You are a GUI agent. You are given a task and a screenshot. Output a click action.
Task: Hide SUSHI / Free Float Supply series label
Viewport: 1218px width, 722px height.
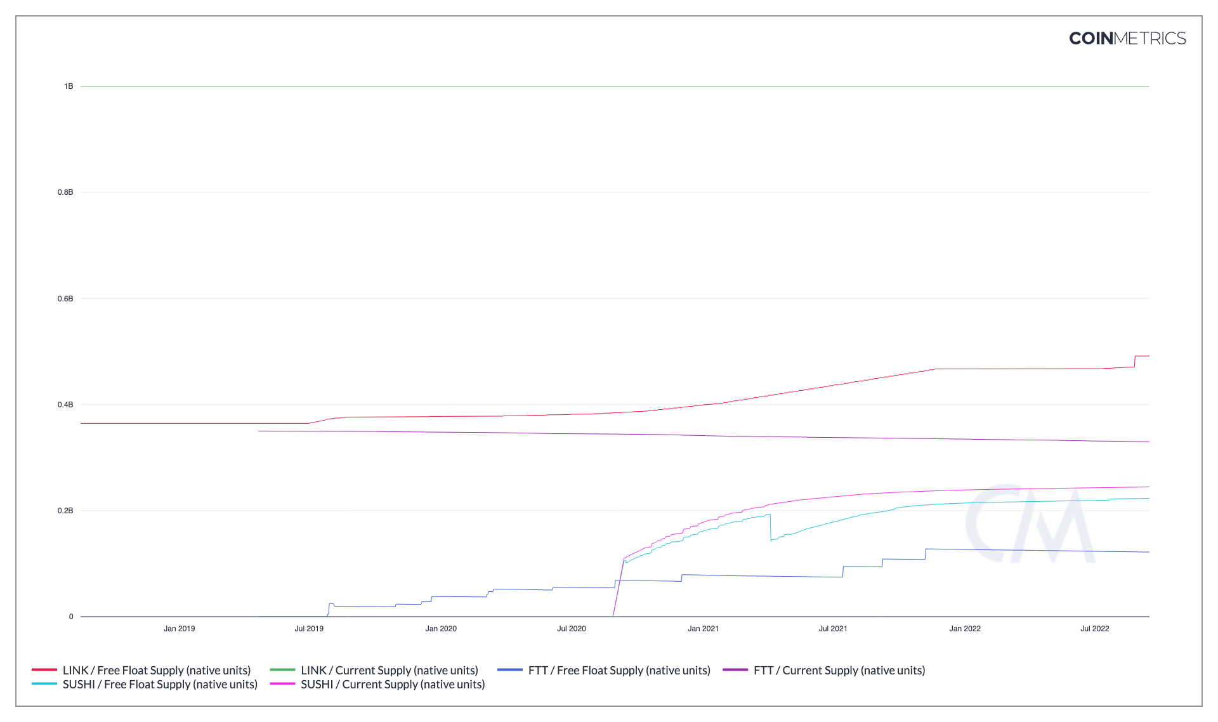(160, 684)
